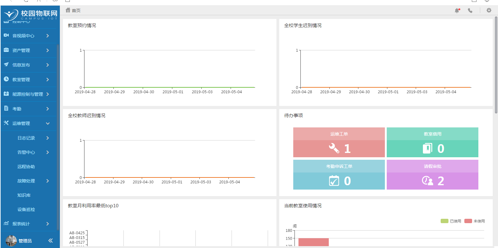The image size is (498, 248).
Task: Select 知识库 in the sidebar
Action: point(24,195)
